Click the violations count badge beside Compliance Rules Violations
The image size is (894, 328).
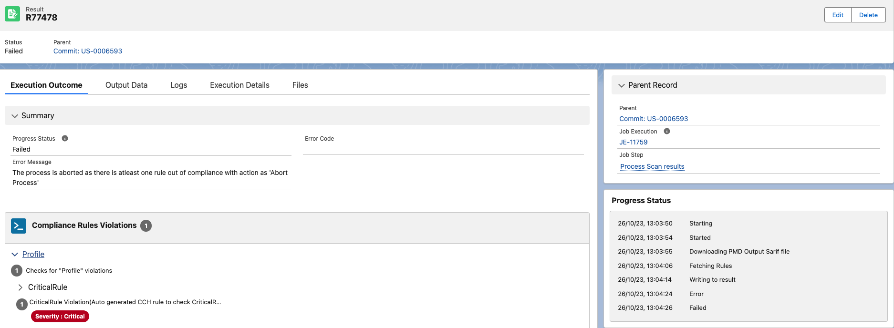[146, 225]
